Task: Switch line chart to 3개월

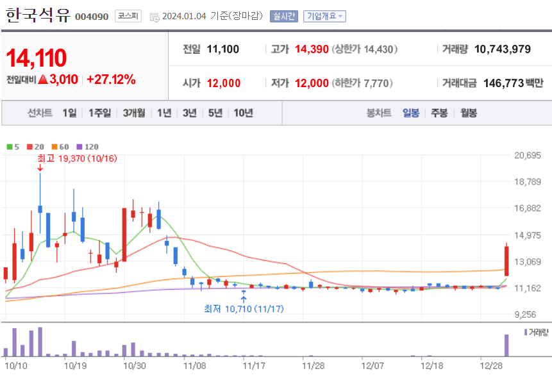Action: tap(134, 113)
